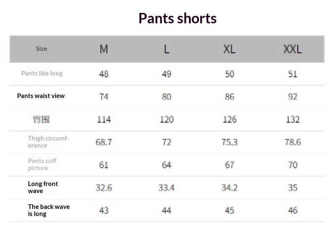Click the M size column header
This screenshot has width=328, height=226.
click(x=104, y=49)
